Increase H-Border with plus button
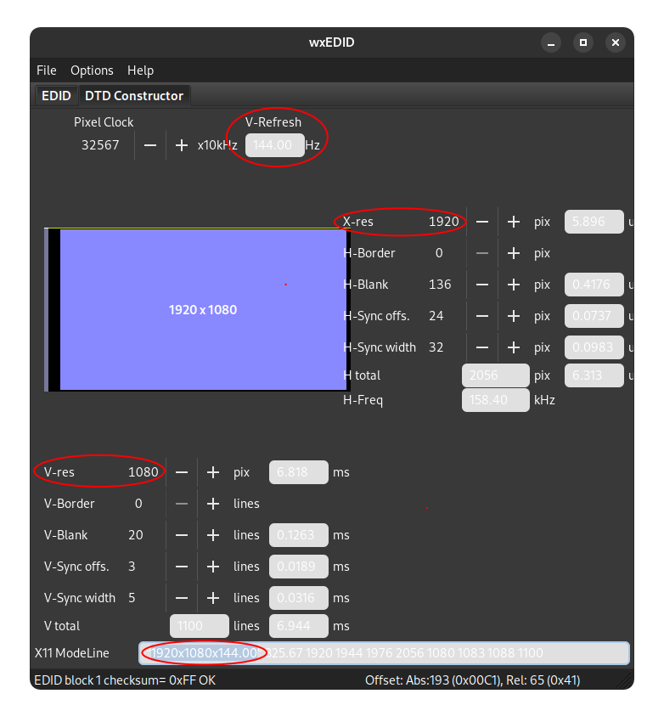Screen dimensions: 664x722 (x=513, y=253)
